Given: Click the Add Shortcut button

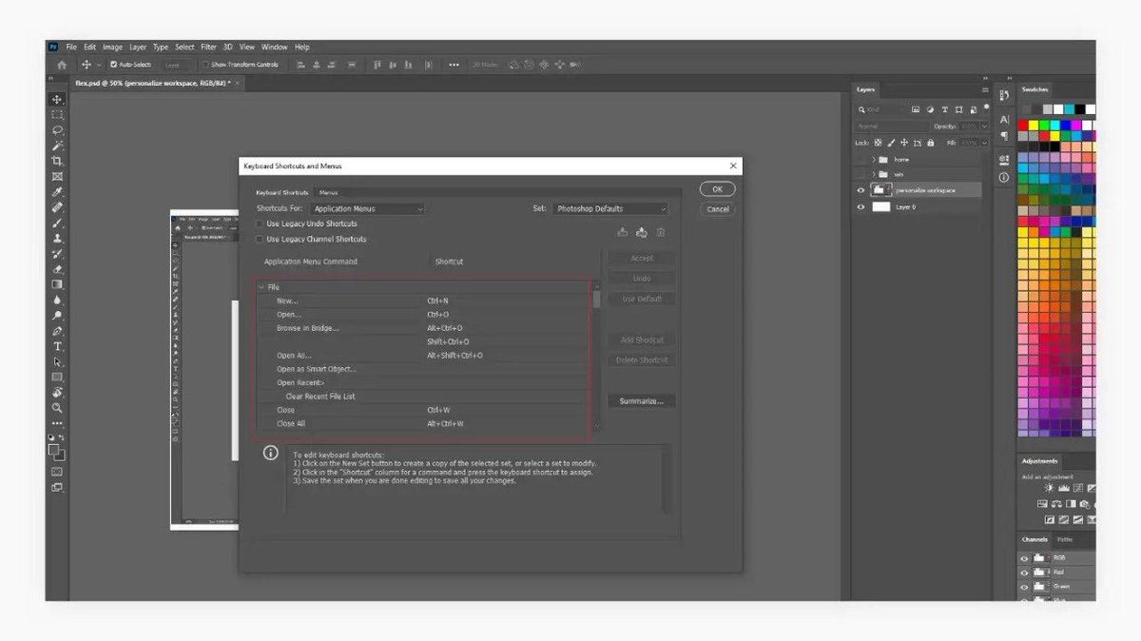Looking at the screenshot, I should tap(642, 340).
